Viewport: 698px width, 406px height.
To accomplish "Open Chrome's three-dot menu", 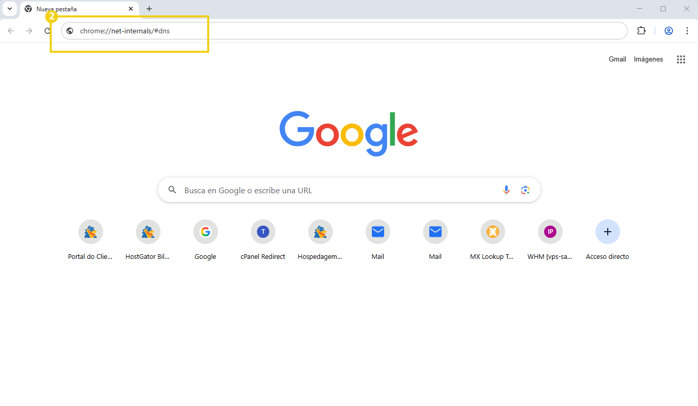I will pyautogui.click(x=687, y=31).
